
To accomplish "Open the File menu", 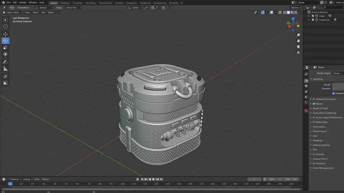I will (8, 3).
